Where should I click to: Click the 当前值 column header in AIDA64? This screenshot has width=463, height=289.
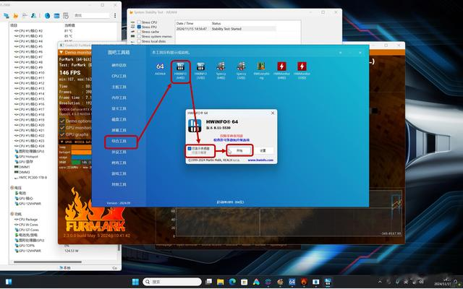69,25
